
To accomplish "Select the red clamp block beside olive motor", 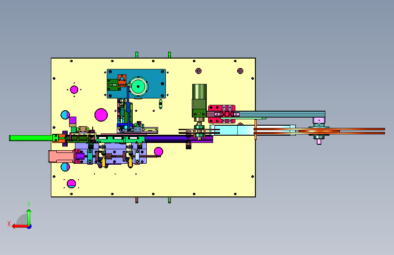I will pyautogui.click(x=221, y=114).
